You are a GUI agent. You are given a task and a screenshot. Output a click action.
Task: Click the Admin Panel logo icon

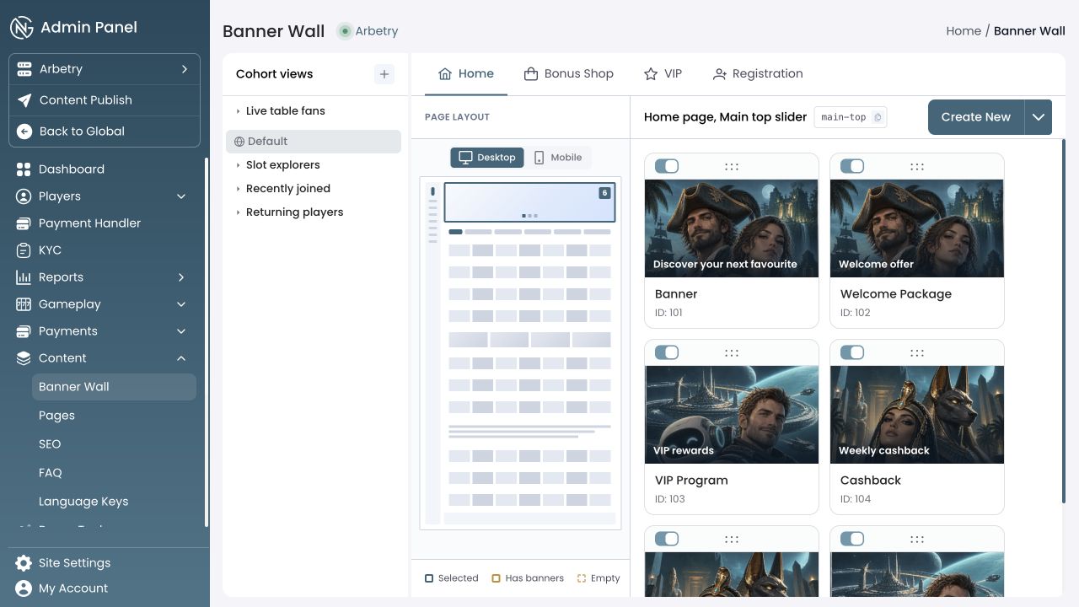click(x=21, y=27)
